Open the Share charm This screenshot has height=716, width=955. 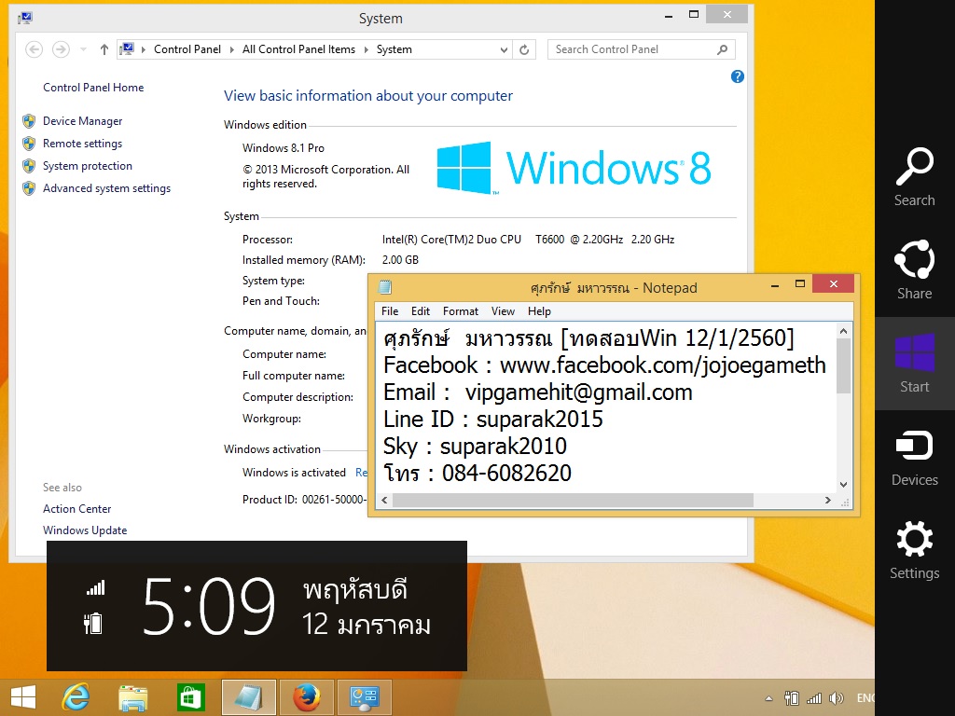(914, 270)
